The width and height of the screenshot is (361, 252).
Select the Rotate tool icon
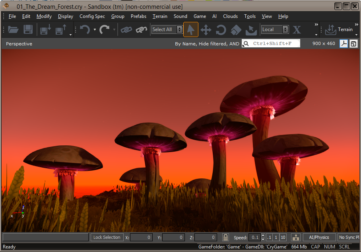pyautogui.click(x=221, y=30)
